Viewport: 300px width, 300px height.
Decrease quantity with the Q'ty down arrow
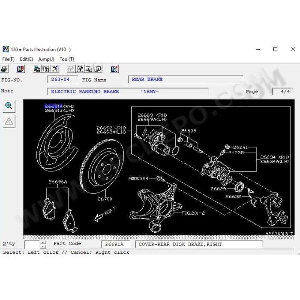point(43,246)
